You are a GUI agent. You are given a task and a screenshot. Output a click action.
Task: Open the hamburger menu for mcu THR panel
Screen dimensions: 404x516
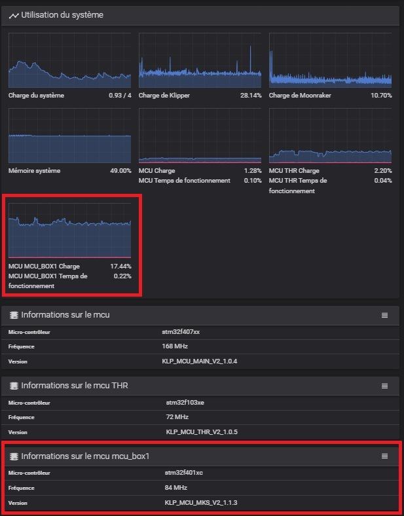pos(385,386)
